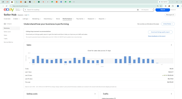Click in the Search for anything field
The image size is (182, 99).
pos(81,10)
